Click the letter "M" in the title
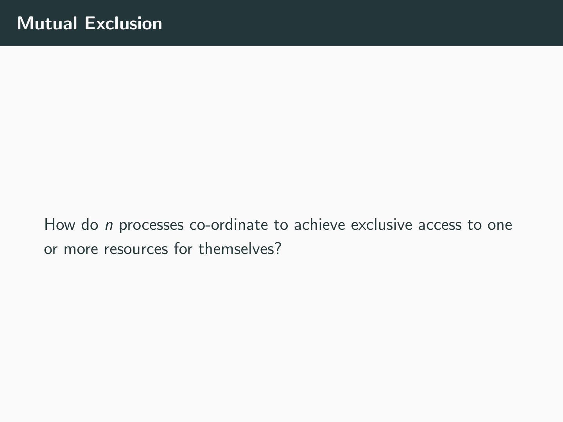The height and width of the screenshot is (422, 563). click(25, 23)
